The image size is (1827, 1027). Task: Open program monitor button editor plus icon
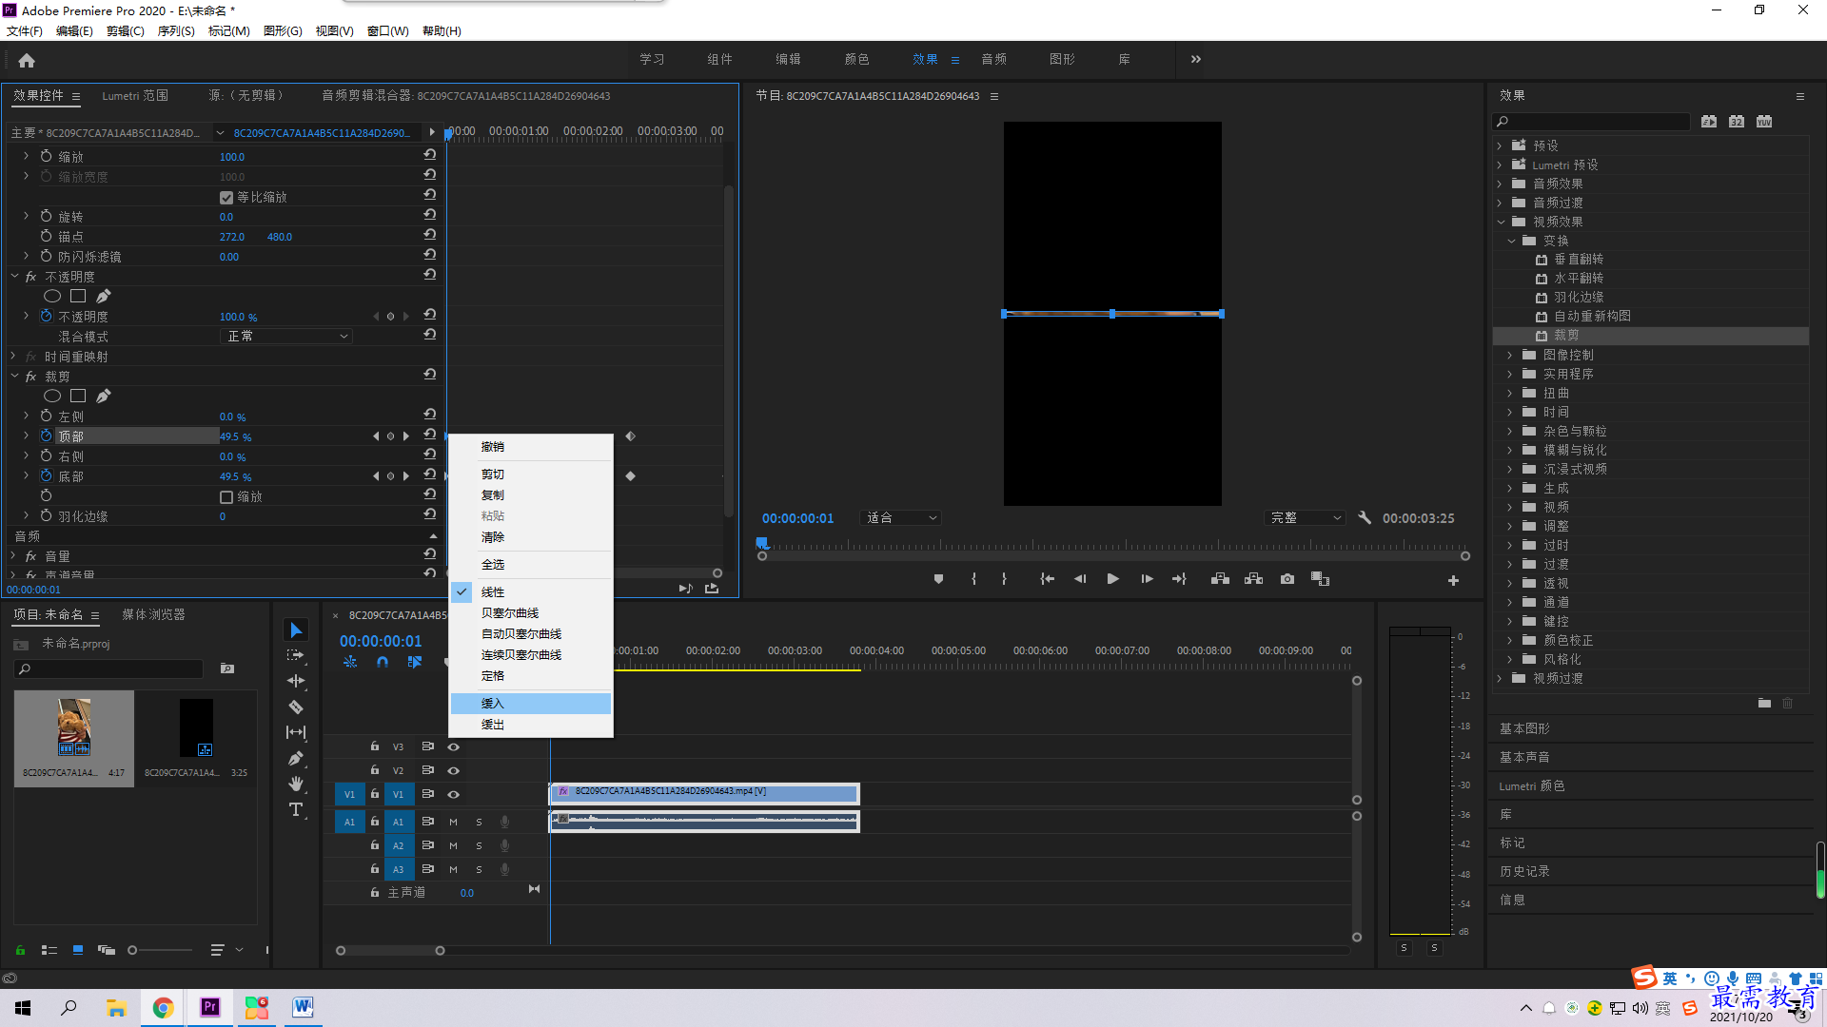pyautogui.click(x=1453, y=580)
